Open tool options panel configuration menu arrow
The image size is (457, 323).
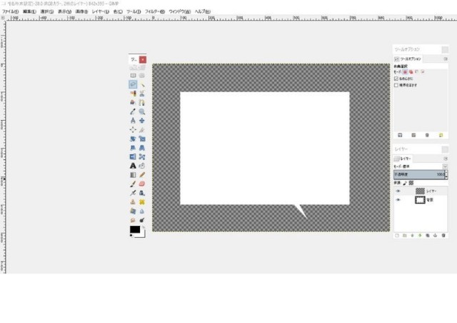point(445,59)
